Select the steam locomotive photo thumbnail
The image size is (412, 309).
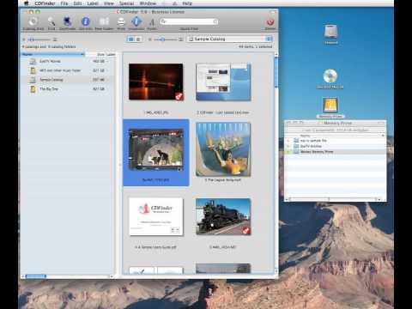click(x=223, y=216)
